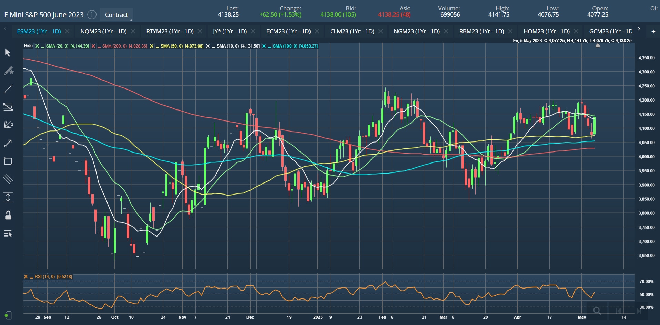Close the RBM23 tab
The height and width of the screenshot is (325, 660).
click(x=510, y=31)
